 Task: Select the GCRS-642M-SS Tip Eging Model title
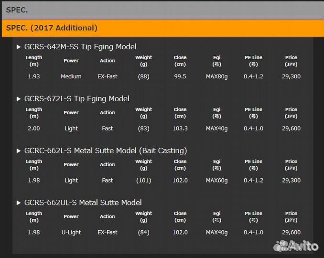pyautogui.click(x=80, y=47)
